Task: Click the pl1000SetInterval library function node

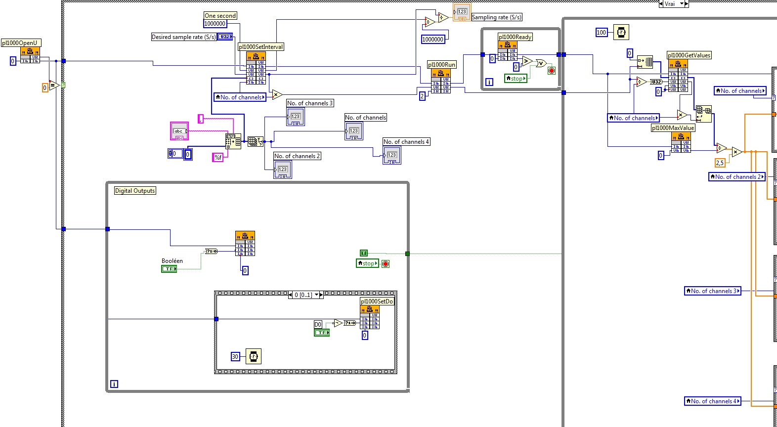Action: 256,68
